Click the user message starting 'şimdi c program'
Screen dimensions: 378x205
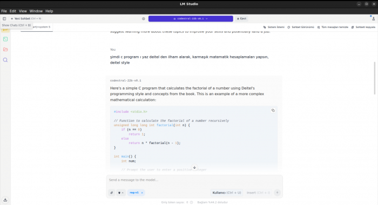coord(189,60)
